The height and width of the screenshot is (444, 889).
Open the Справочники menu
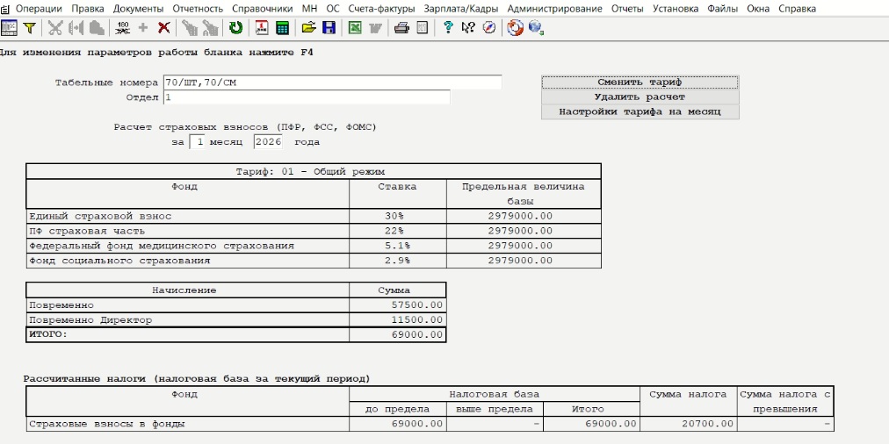(x=262, y=9)
